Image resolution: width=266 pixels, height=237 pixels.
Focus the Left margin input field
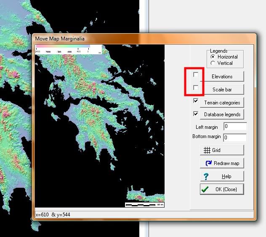pos(235,126)
